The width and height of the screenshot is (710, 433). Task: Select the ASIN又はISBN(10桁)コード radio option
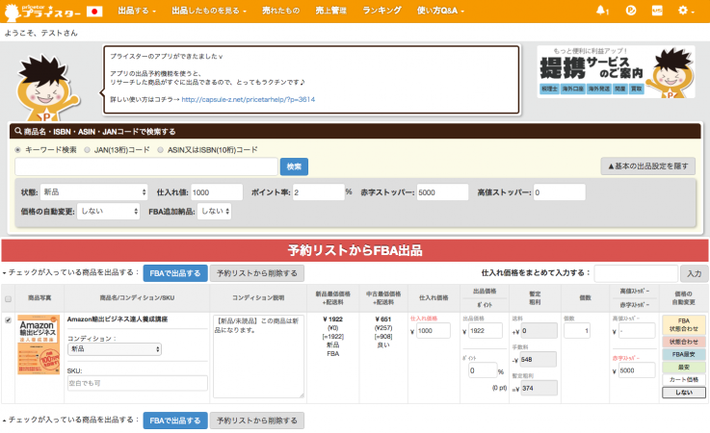tap(160, 150)
